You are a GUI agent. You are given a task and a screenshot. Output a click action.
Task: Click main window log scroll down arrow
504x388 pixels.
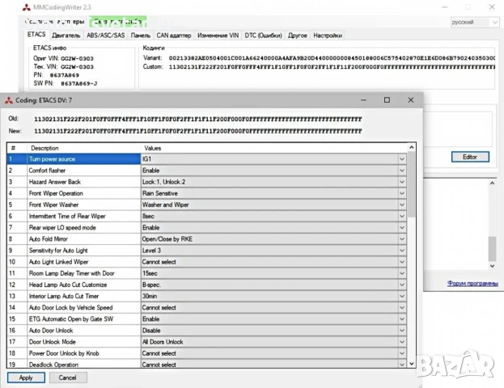[x=492, y=266]
